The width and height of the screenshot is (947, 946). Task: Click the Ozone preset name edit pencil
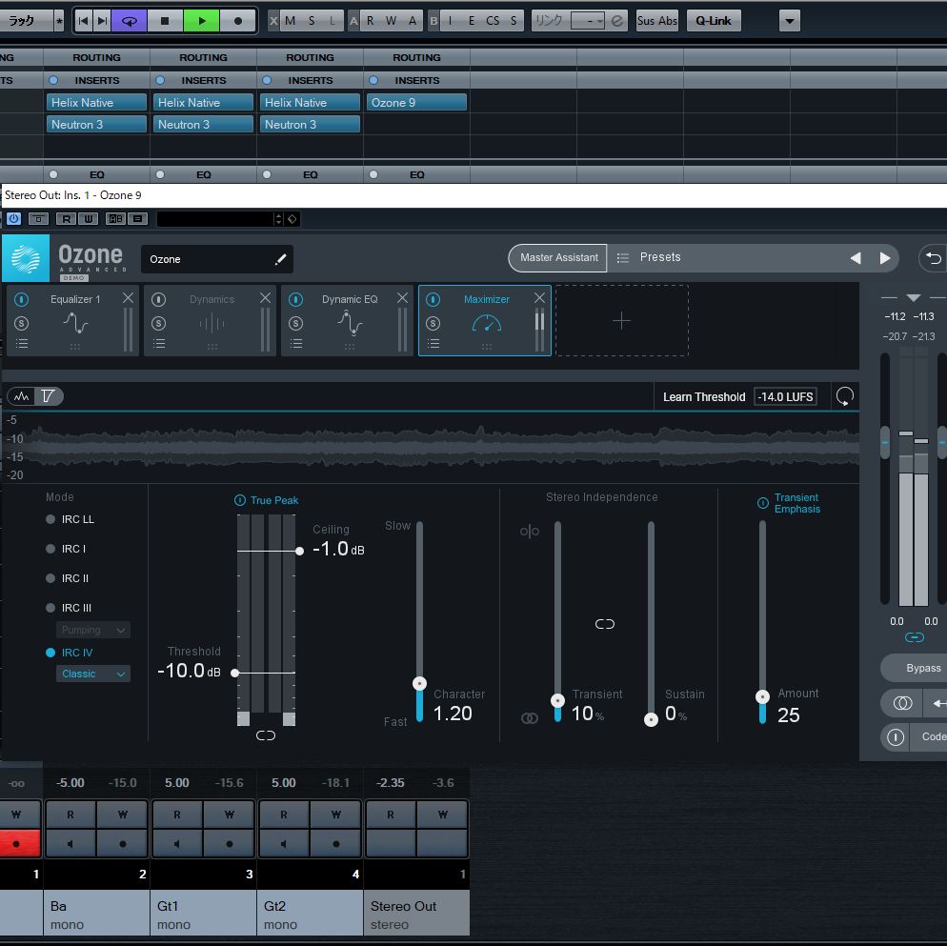(280, 259)
